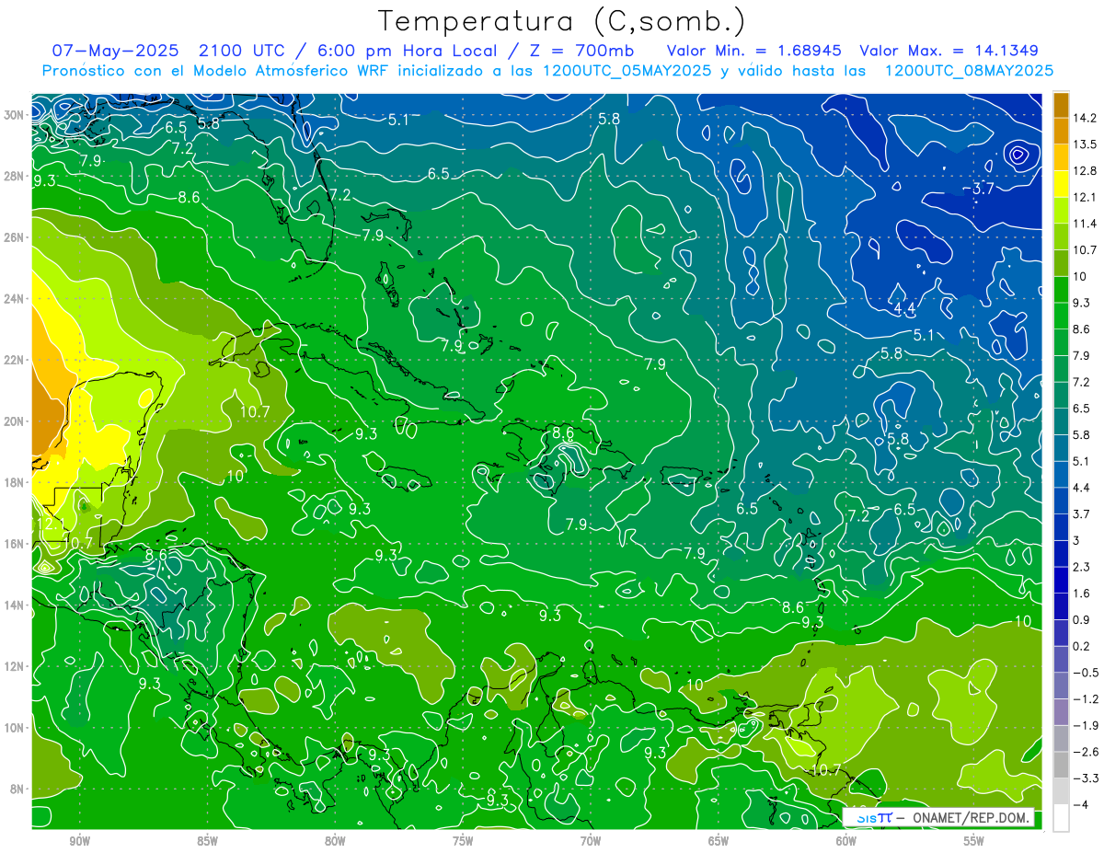Click the '1200UTC_08MAY2025' valid-until time
This screenshot has height=853, width=1104.
[969, 71]
